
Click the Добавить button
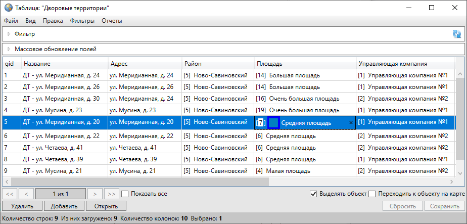(x=64, y=206)
